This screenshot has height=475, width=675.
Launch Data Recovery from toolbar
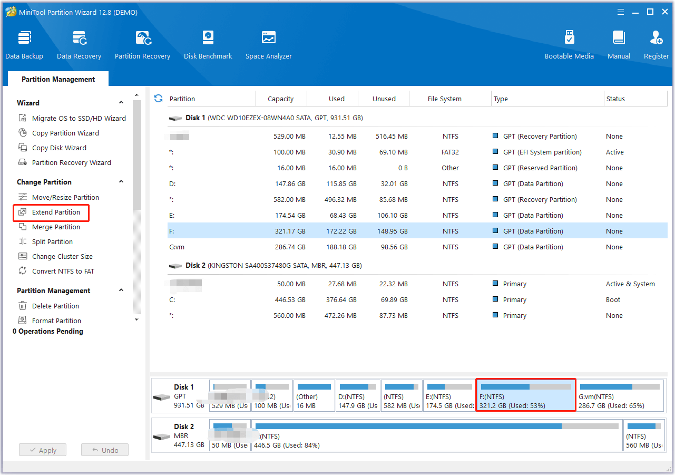(79, 45)
